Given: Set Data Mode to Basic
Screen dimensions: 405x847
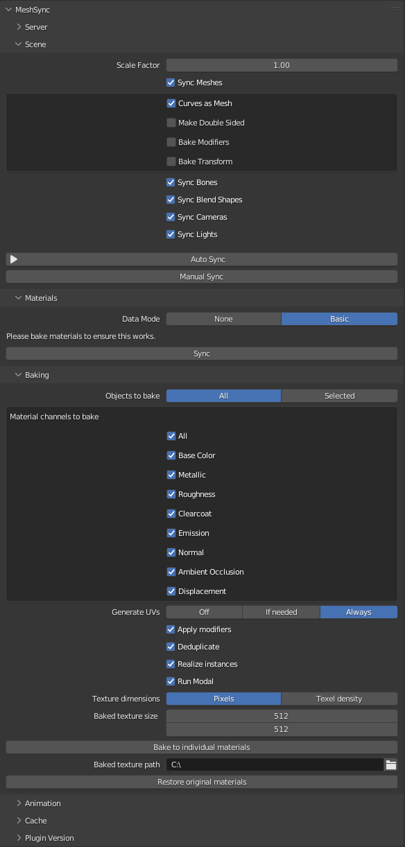Looking at the screenshot, I should 340,319.
